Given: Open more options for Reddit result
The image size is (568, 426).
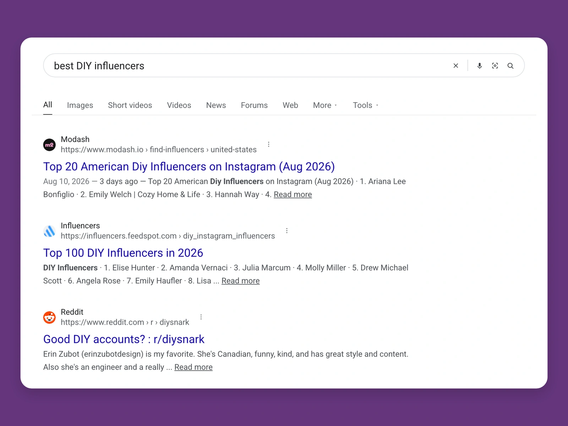Looking at the screenshot, I should (x=201, y=317).
